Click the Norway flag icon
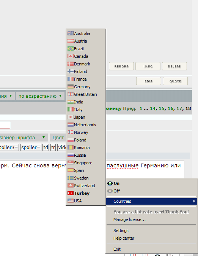The image size is (198, 256). point(71,132)
